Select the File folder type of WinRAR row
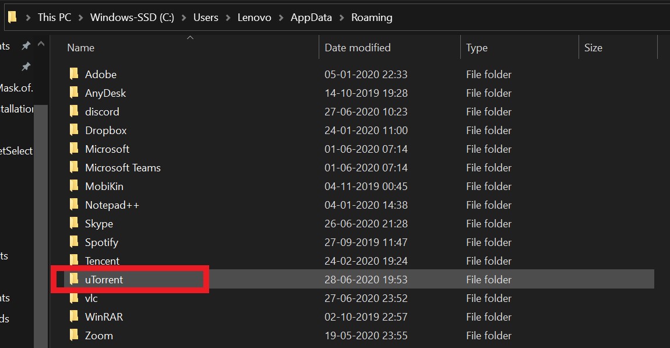The image size is (670, 348). (x=488, y=317)
